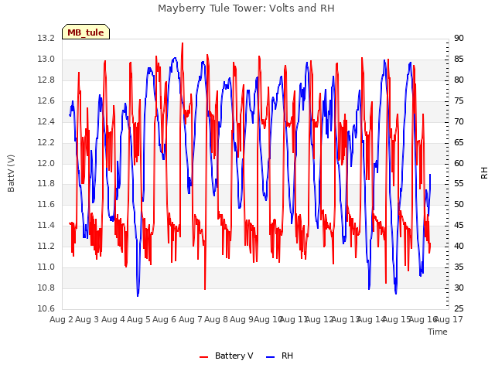The image size is (495, 371).
Task: Click the Aug 3 date tick label
Action: pyautogui.click(x=87, y=319)
